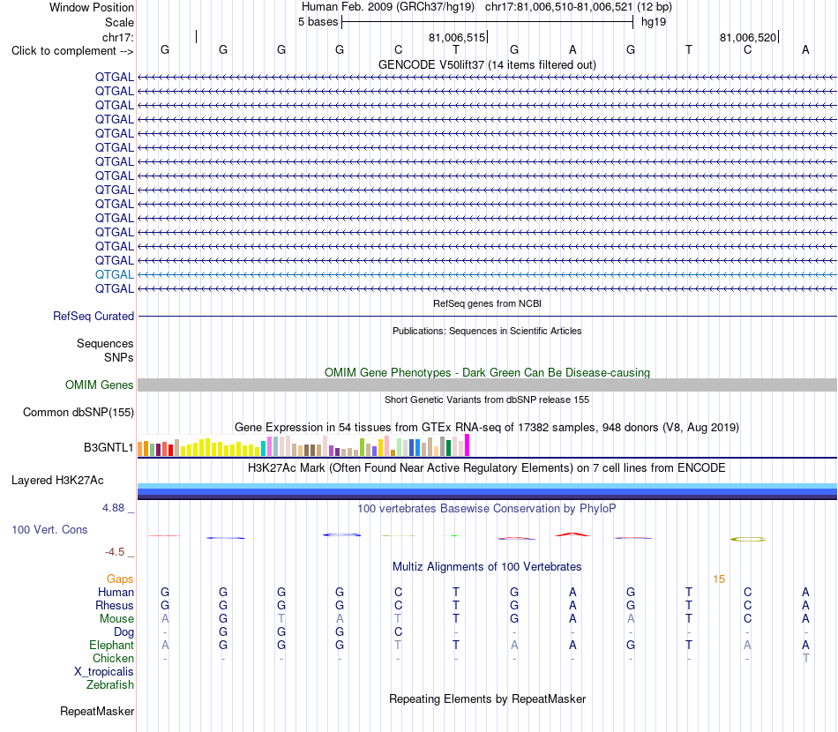The width and height of the screenshot is (838, 732).
Task: Select the light-blue highlighted QTGAL transcript label
Action: [115, 274]
